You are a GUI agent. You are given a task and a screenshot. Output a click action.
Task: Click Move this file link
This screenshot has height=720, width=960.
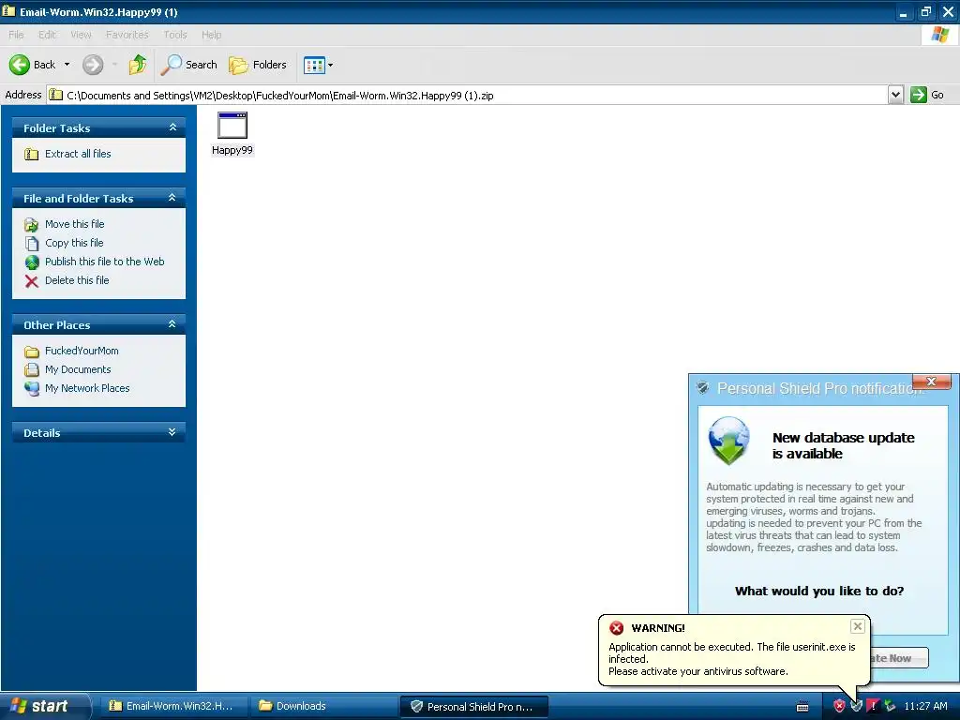tap(75, 224)
